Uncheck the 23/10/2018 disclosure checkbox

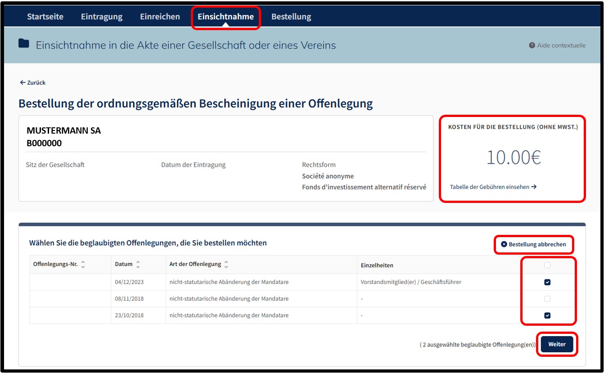(x=547, y=315)
